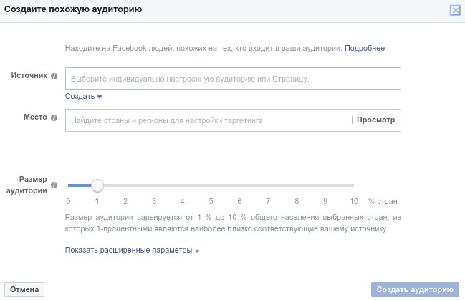Screen dimensions: 465x300
Task: Click the 0 mark on the size scale
Action: point(68,201)
